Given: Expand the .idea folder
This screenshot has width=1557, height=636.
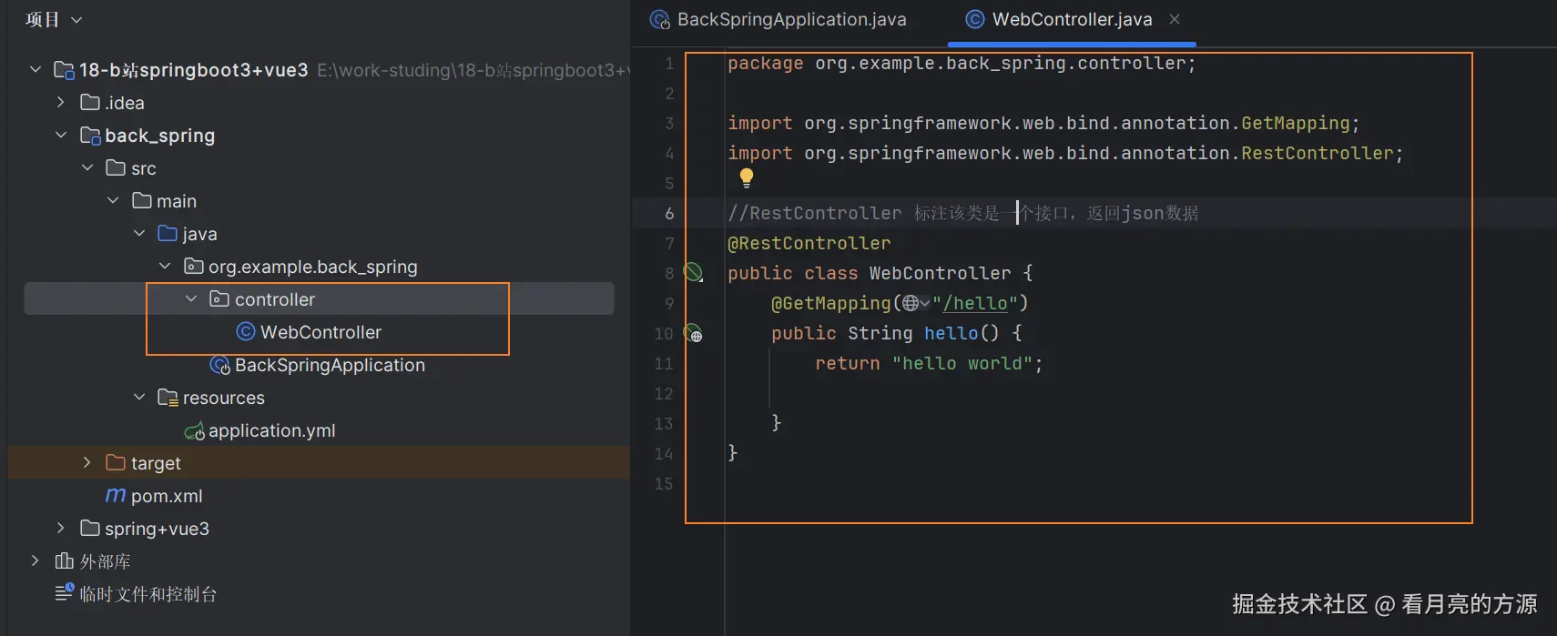Looking at the screenshot, I should coord(60,102).
